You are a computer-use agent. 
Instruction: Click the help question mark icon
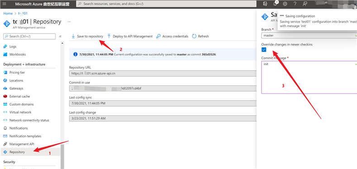coord(295,4)
